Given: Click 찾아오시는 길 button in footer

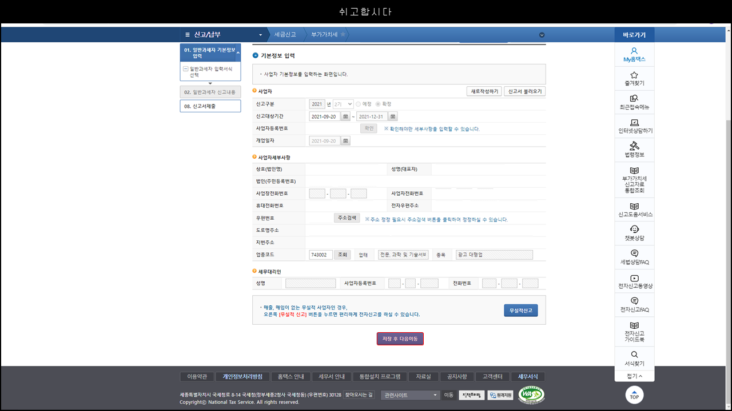Looking at the screenshot, I should tap(359, 394).
